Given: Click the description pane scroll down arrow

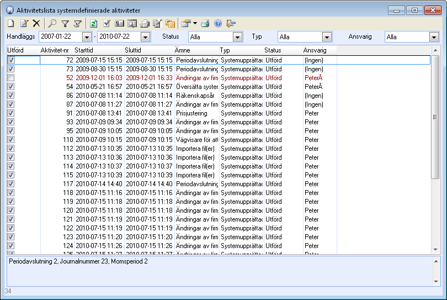Looking at the screenshot, I should 436,281.
